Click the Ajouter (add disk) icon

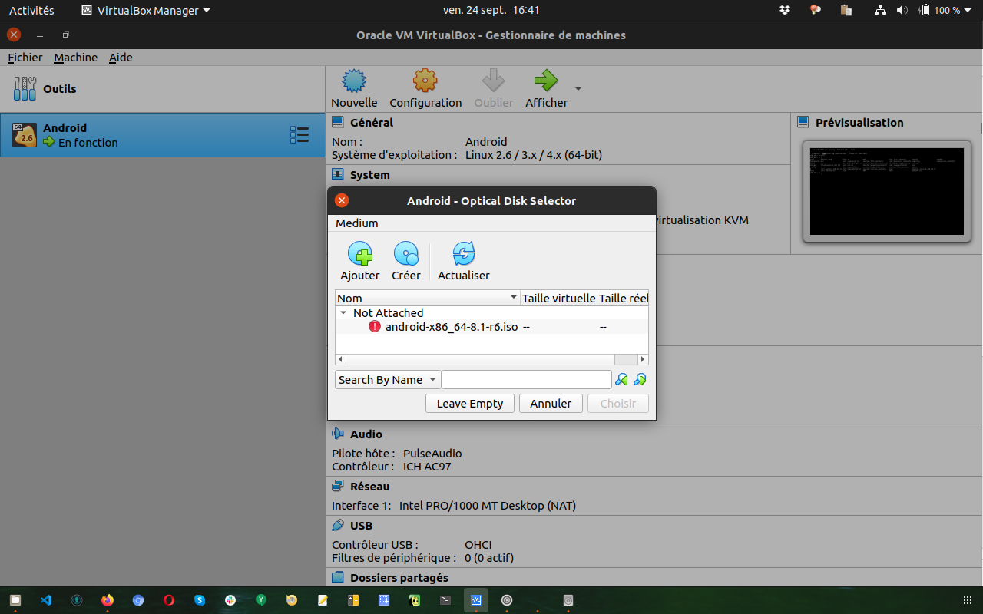359,254
